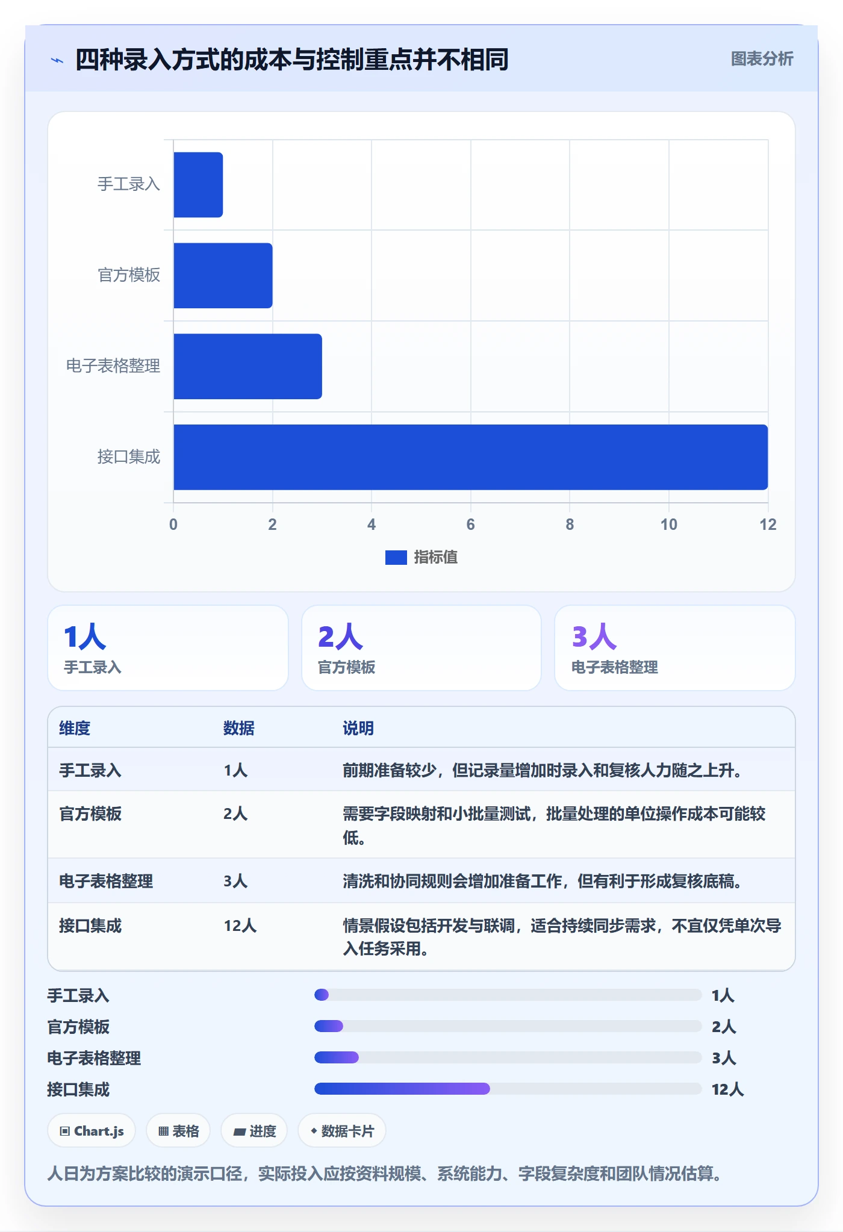Click the x-axis tick label 6
The width and height of the screenshot is (843, 1232).
[x=471, y=524]
